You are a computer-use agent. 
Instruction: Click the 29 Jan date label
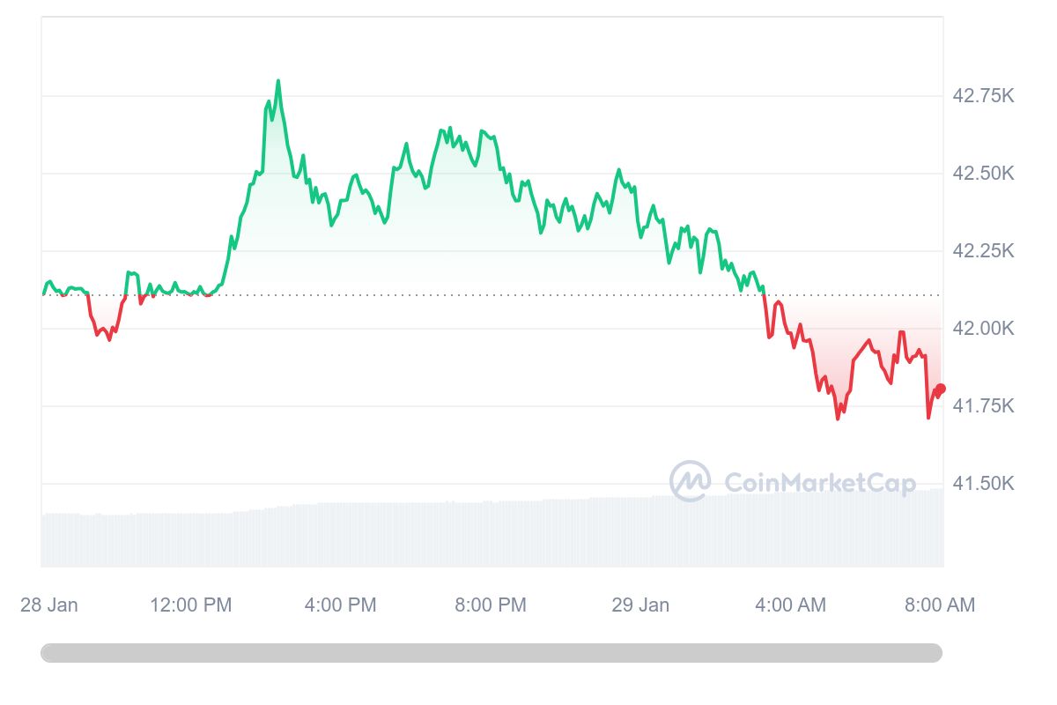(x=640, y=605)
